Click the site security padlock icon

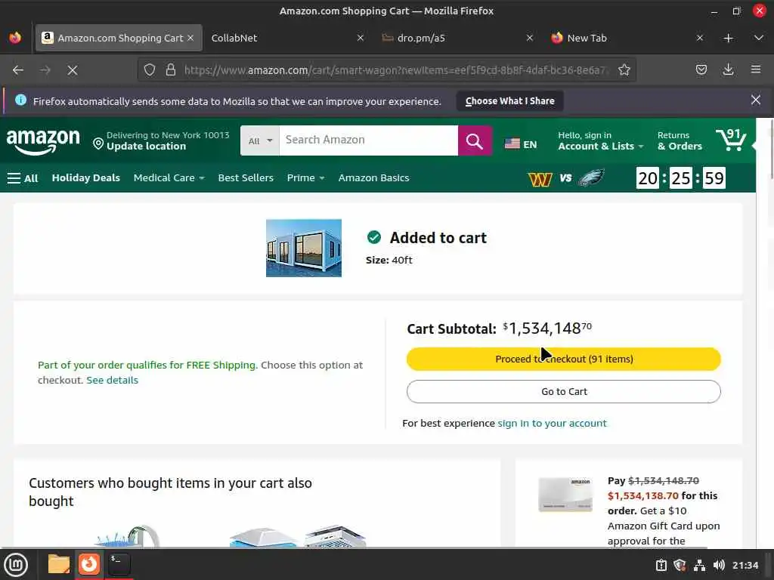[x=171, y=70]
